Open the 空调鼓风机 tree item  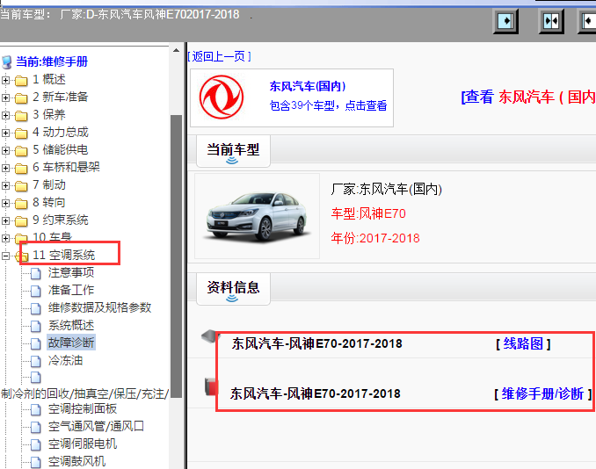[x=76, y=461]
